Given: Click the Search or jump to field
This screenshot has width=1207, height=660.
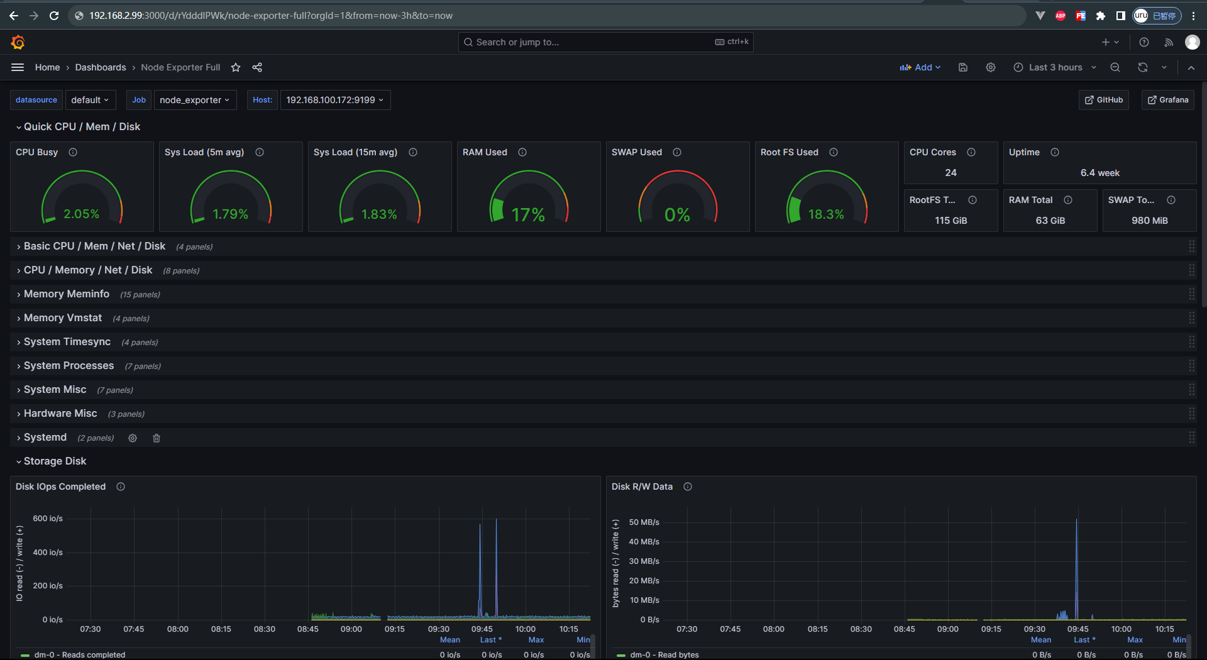Looking at the screenshot, I should [606, 42].
